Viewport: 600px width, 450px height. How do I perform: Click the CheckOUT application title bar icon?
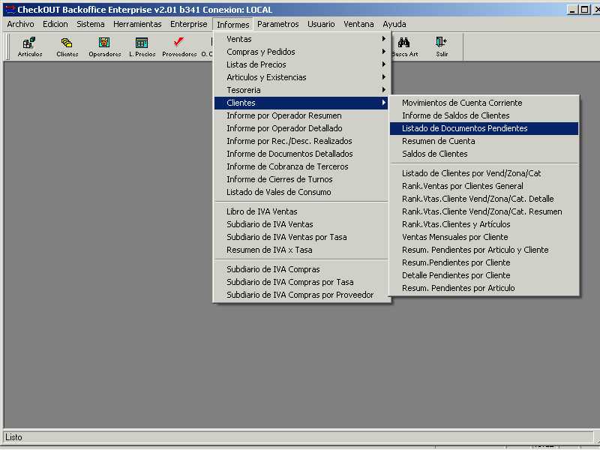(x=10, y=10)
